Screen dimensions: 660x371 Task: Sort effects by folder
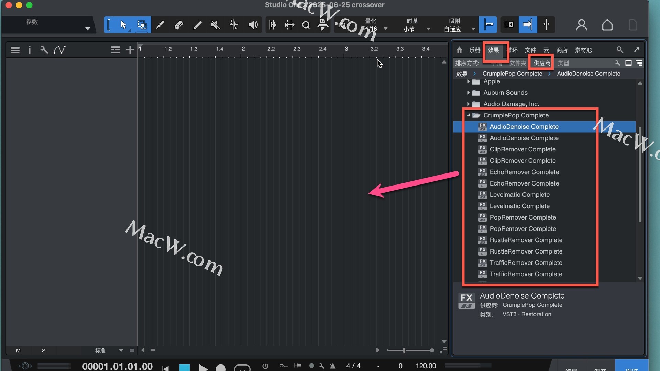[518, 63]
